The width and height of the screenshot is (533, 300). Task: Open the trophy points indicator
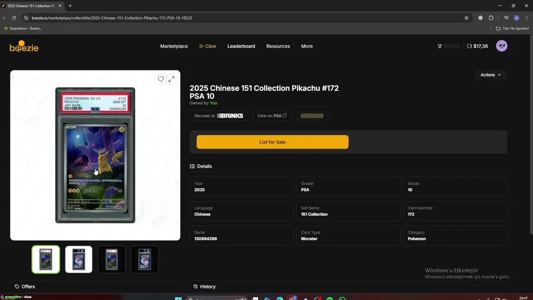click(449, 46)
